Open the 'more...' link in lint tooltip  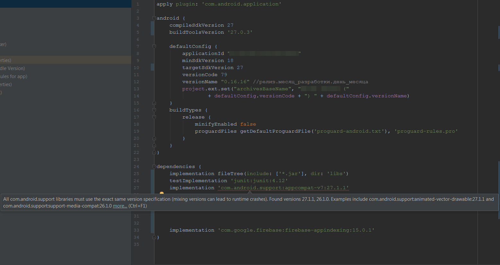tap(120, 206)
